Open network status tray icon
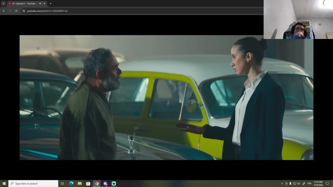Image resolution: width=333 pixels, height=187 pixels. (x=294, y=184)
